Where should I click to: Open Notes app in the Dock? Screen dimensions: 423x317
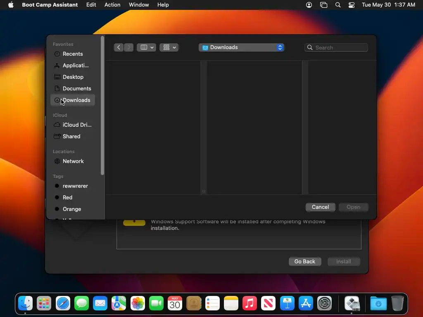click(x=231, y=303)
